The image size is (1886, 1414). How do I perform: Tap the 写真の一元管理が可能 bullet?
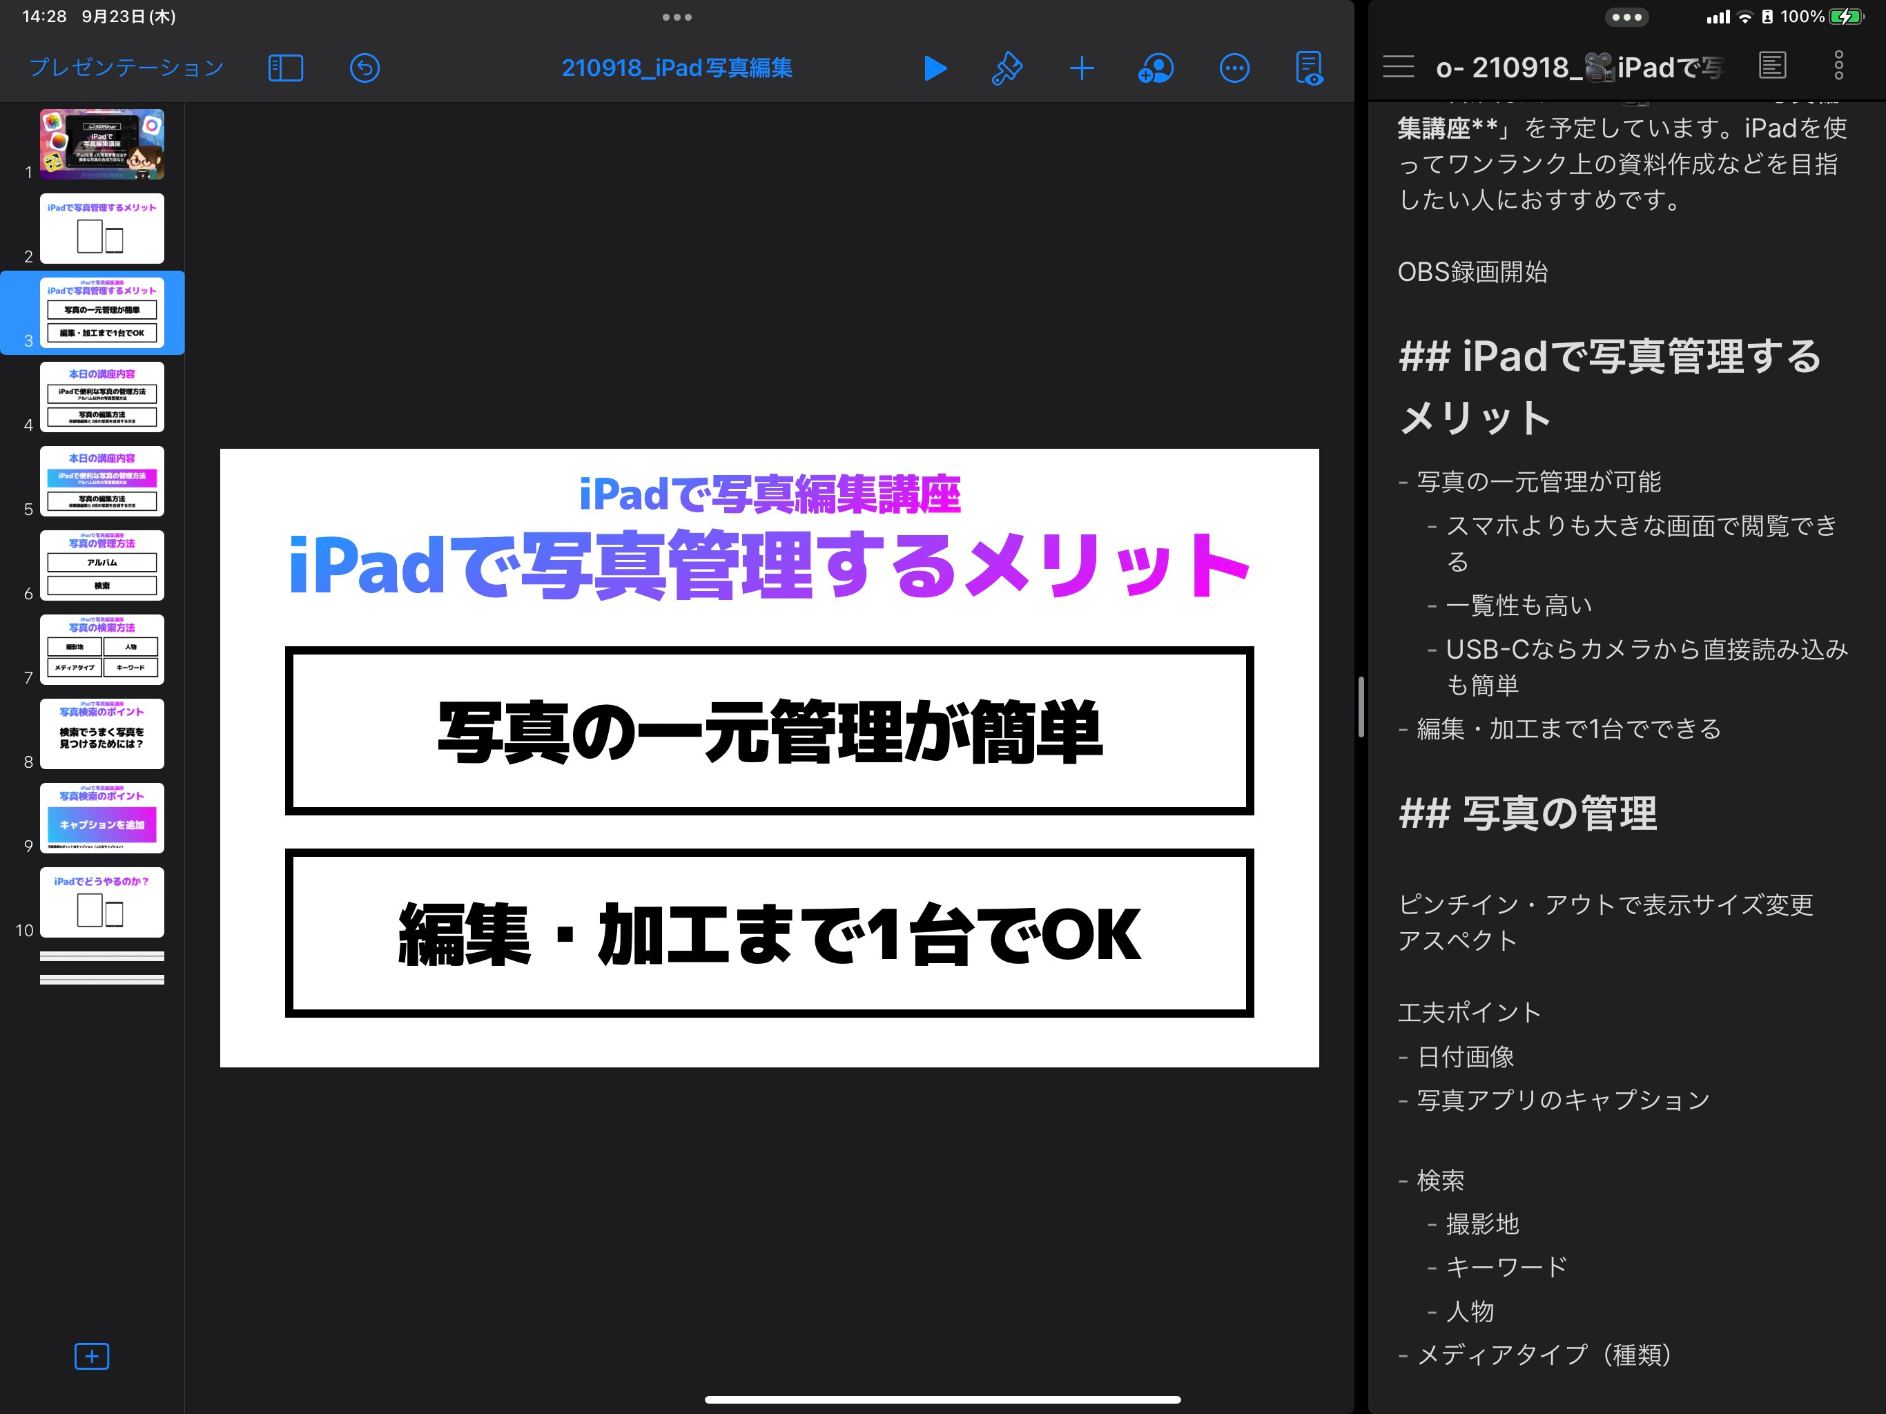tap(1539, 482)
